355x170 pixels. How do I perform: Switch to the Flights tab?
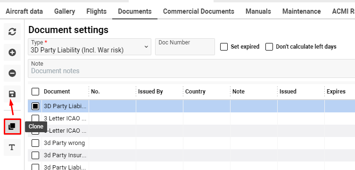(x=97, y=11)
